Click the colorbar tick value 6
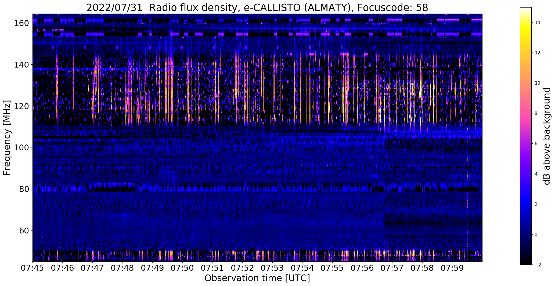555x286 pixels. 536,144
